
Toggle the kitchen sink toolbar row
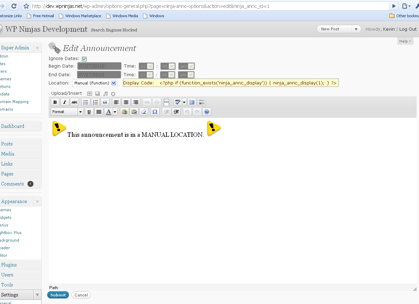(x=202, y=102)
